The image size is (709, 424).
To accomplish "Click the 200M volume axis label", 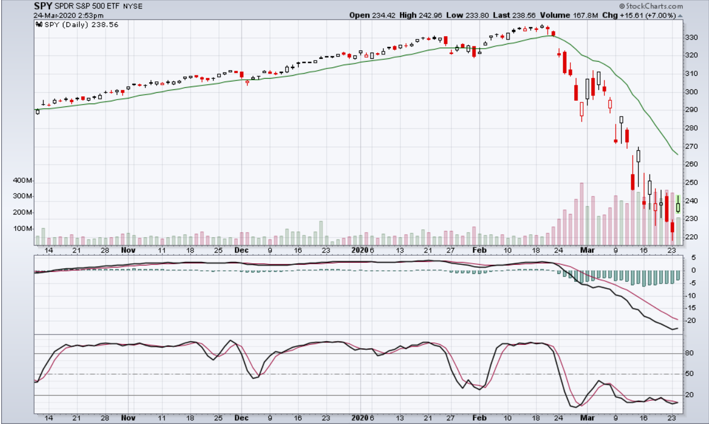I will tap(23, 212).
